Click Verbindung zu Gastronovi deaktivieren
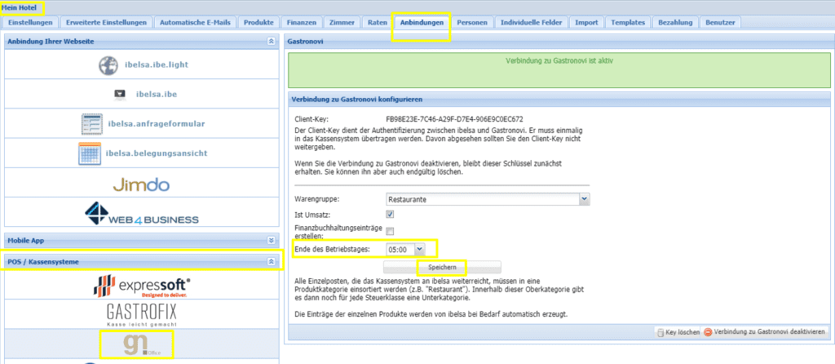The width and height of the screenshot is (835, 364). (x=765, y=332)
